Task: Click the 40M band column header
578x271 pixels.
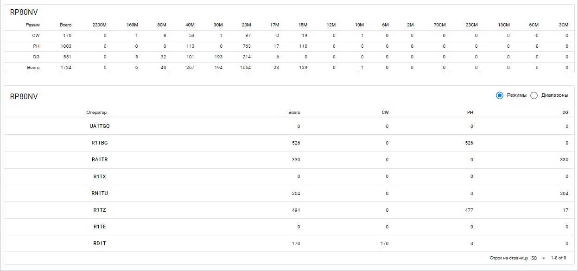Action: [190, 25]
